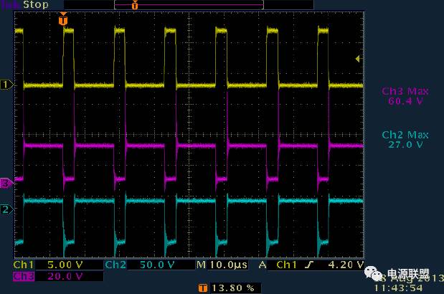Select the channel 2 ground reference marker
444x294 pixels.
click(6, 209)
